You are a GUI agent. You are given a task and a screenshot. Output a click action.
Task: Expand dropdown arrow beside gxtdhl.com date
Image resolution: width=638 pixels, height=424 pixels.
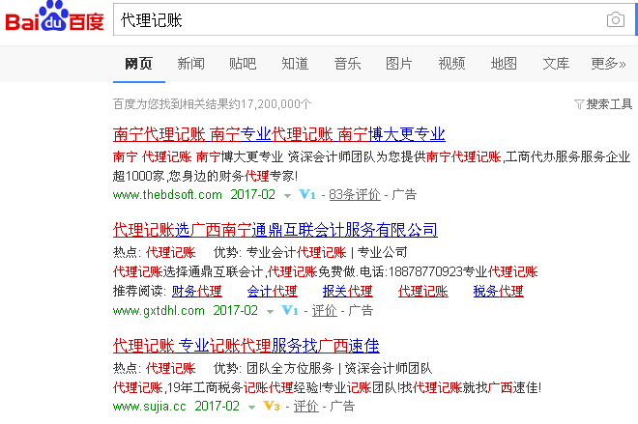270,312
